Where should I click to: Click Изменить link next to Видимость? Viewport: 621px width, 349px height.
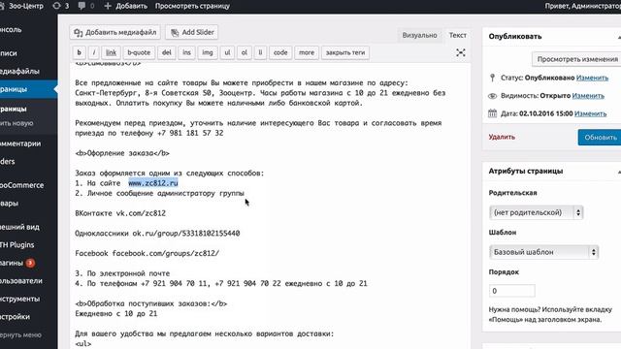click(588, 96)
